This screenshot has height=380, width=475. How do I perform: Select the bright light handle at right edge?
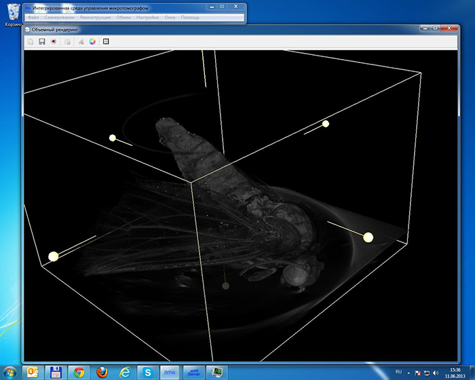368,237
